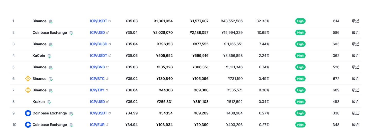
Task: Click liquidity score 689 in row 7
Action: coord(336,90)
